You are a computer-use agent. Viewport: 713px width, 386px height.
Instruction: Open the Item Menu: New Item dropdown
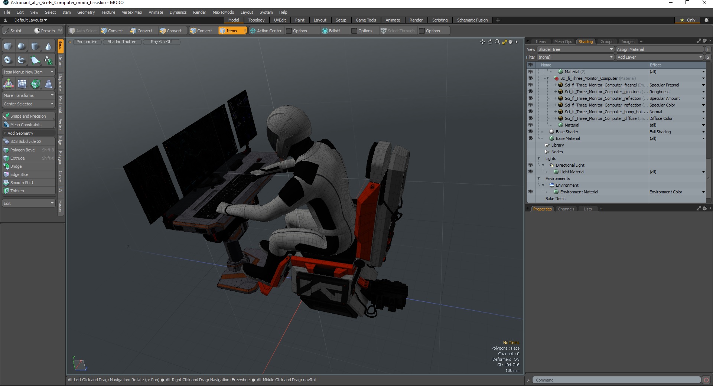click(29, 72)
